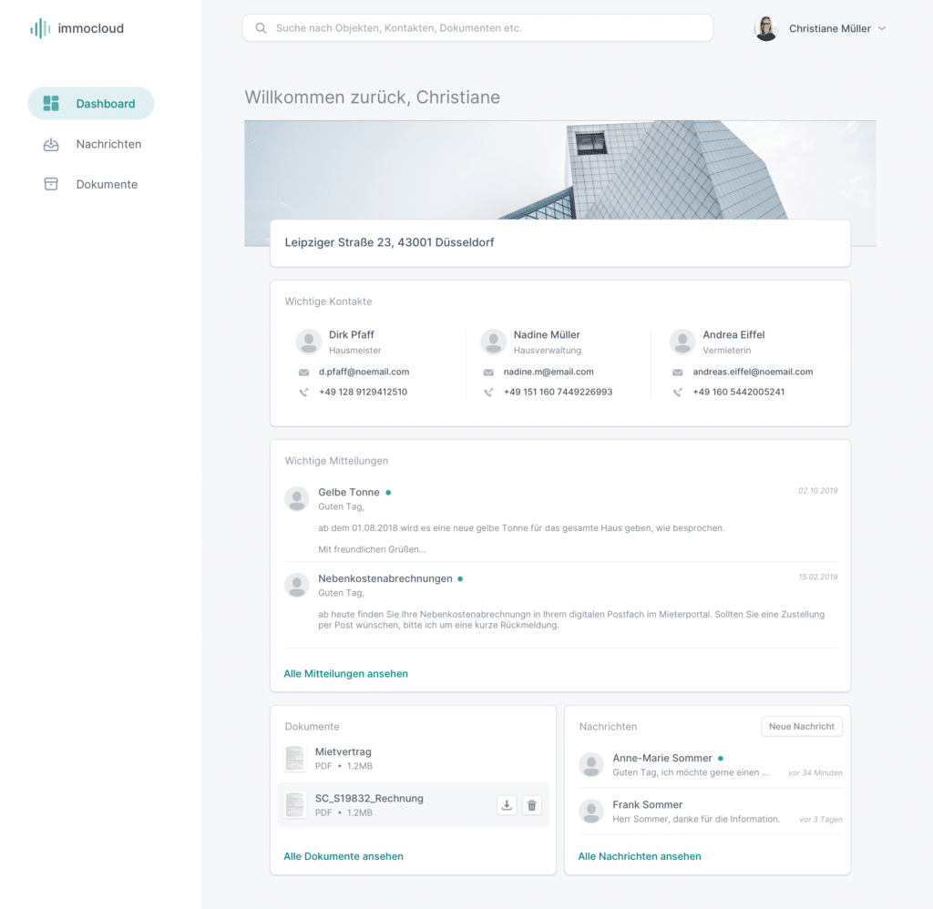
Task: Click Nadine Müller's avatar icon
Action: coord(493,342)
